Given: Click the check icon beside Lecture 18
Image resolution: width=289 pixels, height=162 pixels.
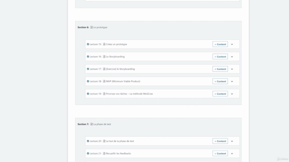Looking at the screenshot, I should [x=88, y=81].
